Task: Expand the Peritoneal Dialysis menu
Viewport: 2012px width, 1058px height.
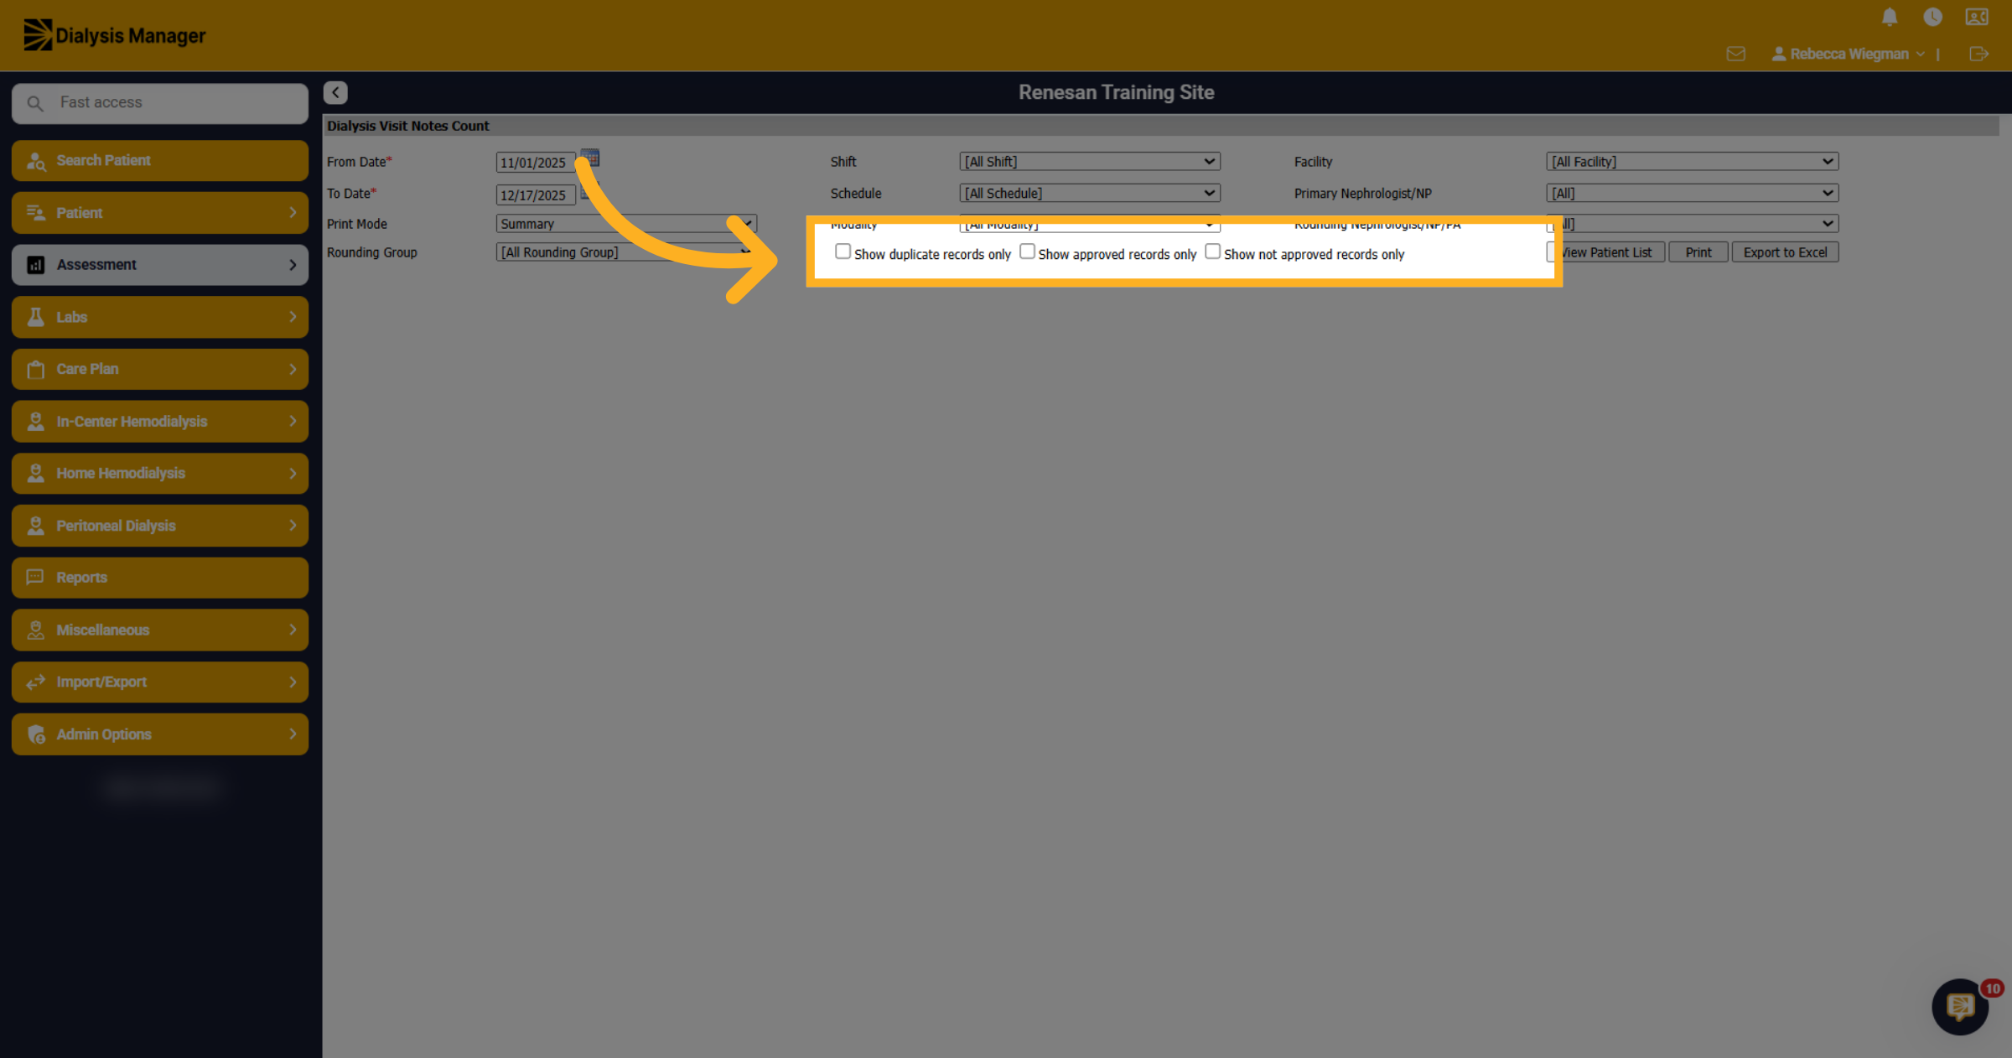Action: [x=160, y=526]
